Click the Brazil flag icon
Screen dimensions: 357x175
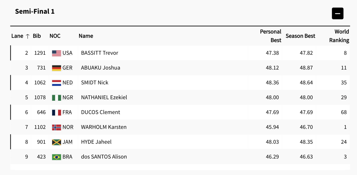pos(57,157)
